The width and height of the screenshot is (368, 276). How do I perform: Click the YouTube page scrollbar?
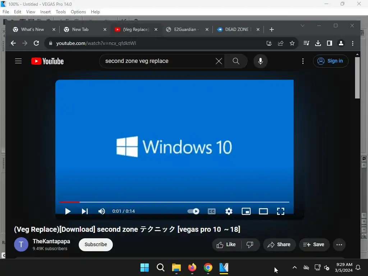click(357, 78)
